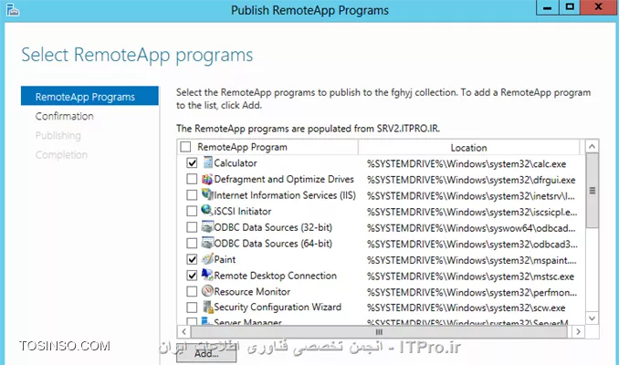
Task: Click the ODBC Data Sources (64-bit) icon
Action: [x=207, y=243]
